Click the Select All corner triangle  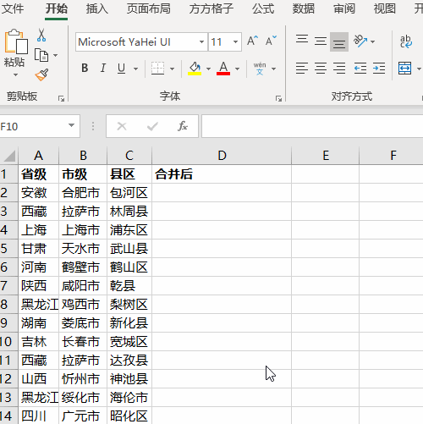(9, 156)
